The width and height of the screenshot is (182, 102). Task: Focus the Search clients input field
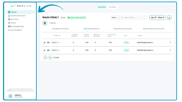(x=133, y=18)
